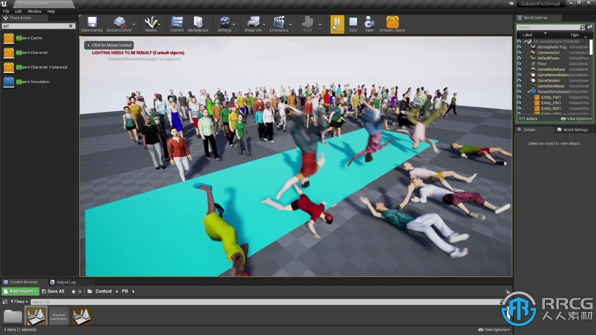Expand the PR path breadcrumb arrow
This screenshot has width=596, height=335.
point(133,291)
